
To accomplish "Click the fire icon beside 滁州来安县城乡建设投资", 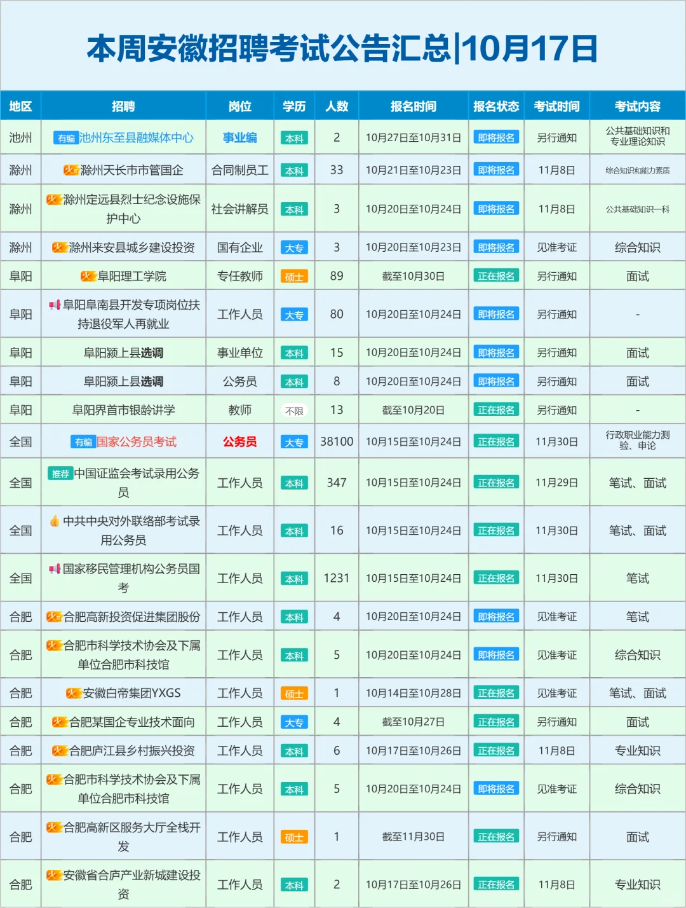I will tap(60, 247).
